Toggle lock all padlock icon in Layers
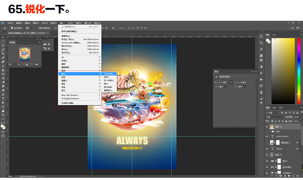This screenshot has width=303, height=180. coord(286,121)
